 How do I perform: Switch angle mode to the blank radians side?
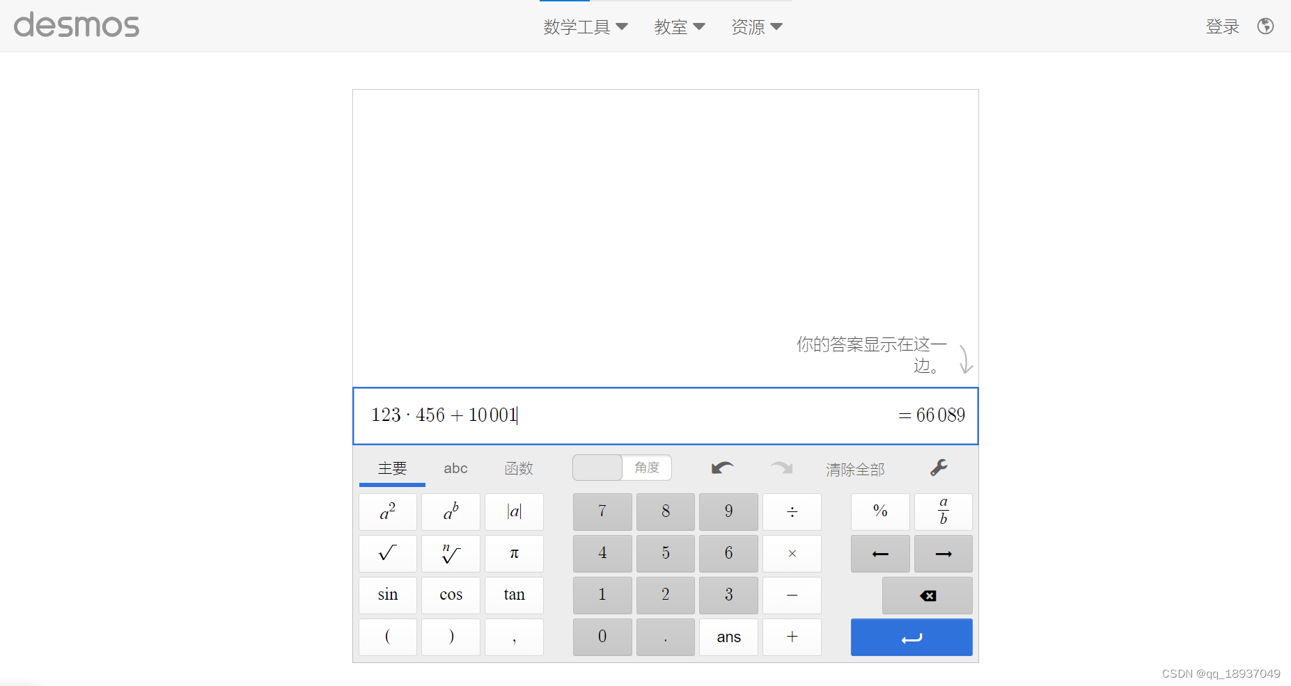coord(597,468)
